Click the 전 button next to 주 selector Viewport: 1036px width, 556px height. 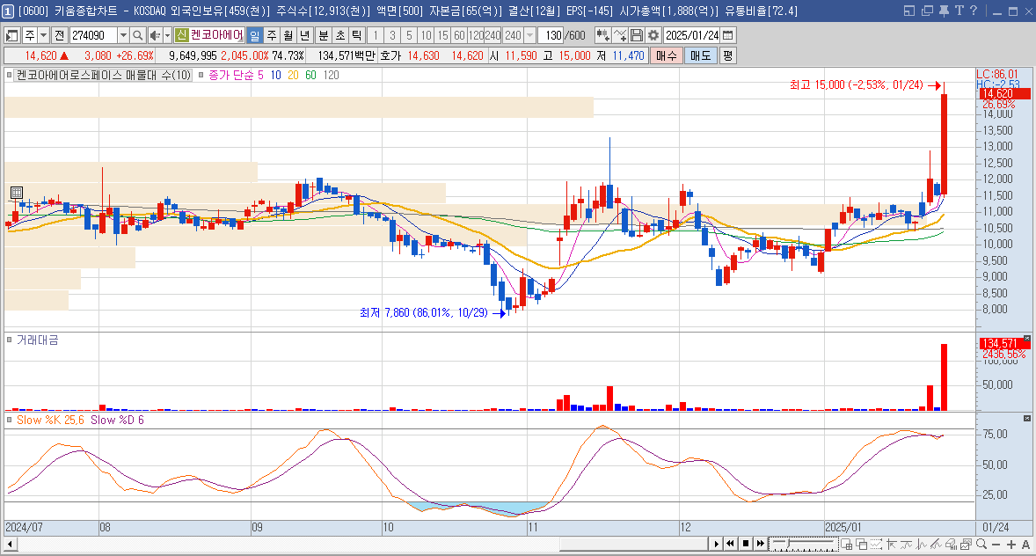click(60, 35)
